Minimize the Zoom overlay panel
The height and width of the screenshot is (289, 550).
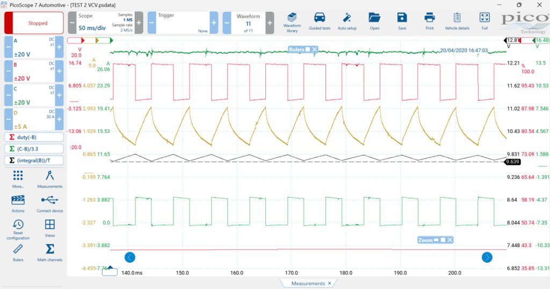(436, 240)
